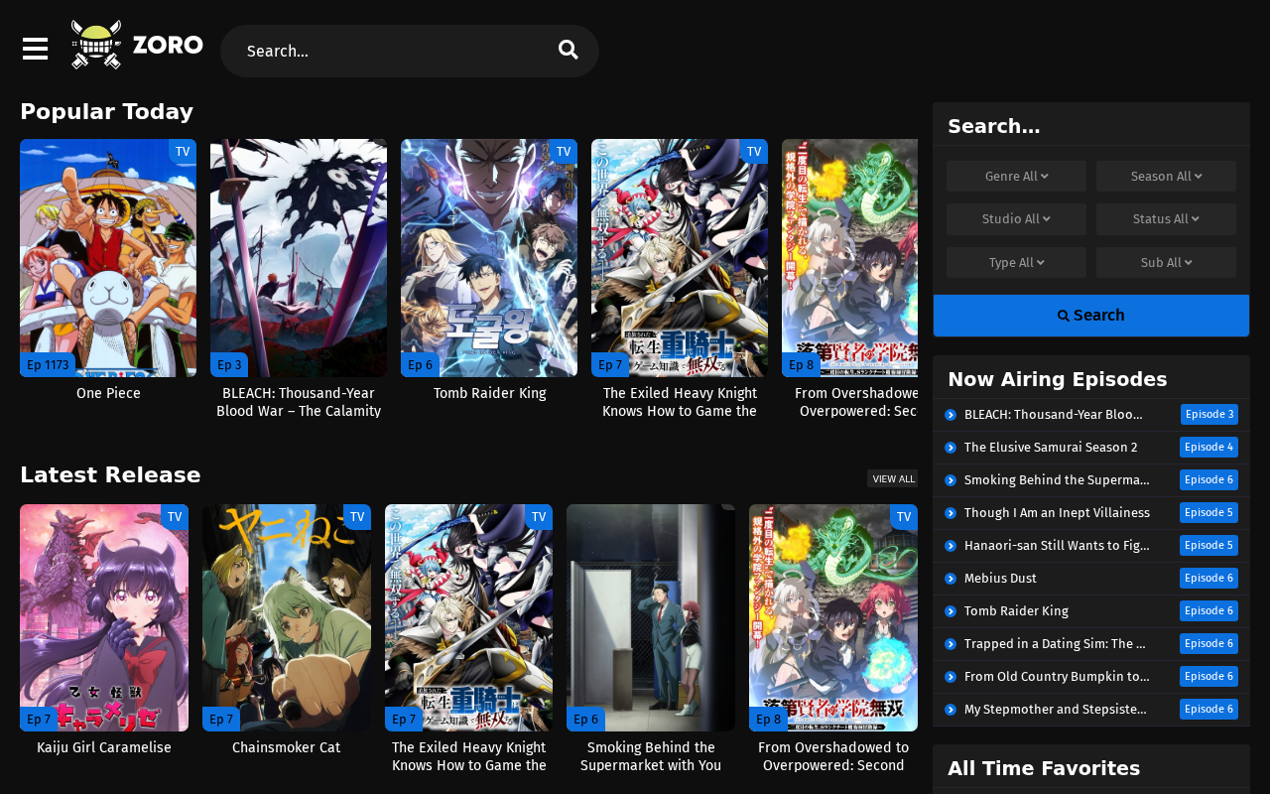Click Episode 3 badge for BLEACH
The height and width of the screenshot is (794, 1270).
[1209, 415]
